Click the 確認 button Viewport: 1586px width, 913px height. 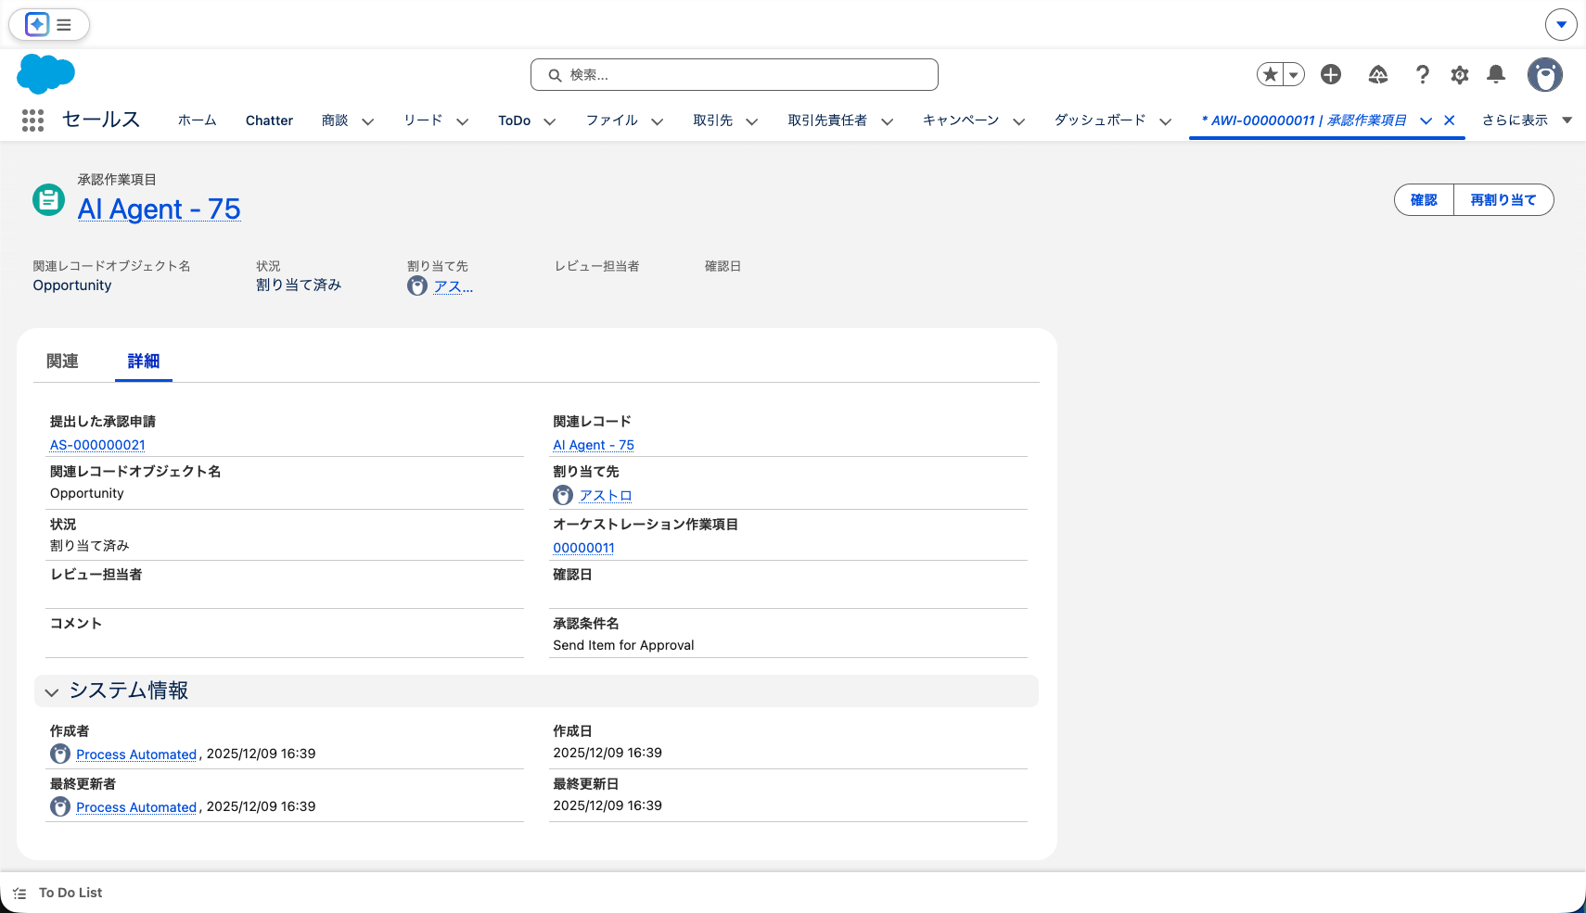(1424, 200)
